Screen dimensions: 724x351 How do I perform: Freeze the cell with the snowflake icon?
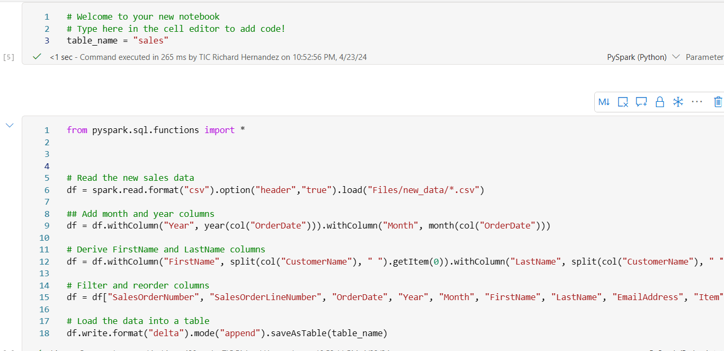coord(678,101)
